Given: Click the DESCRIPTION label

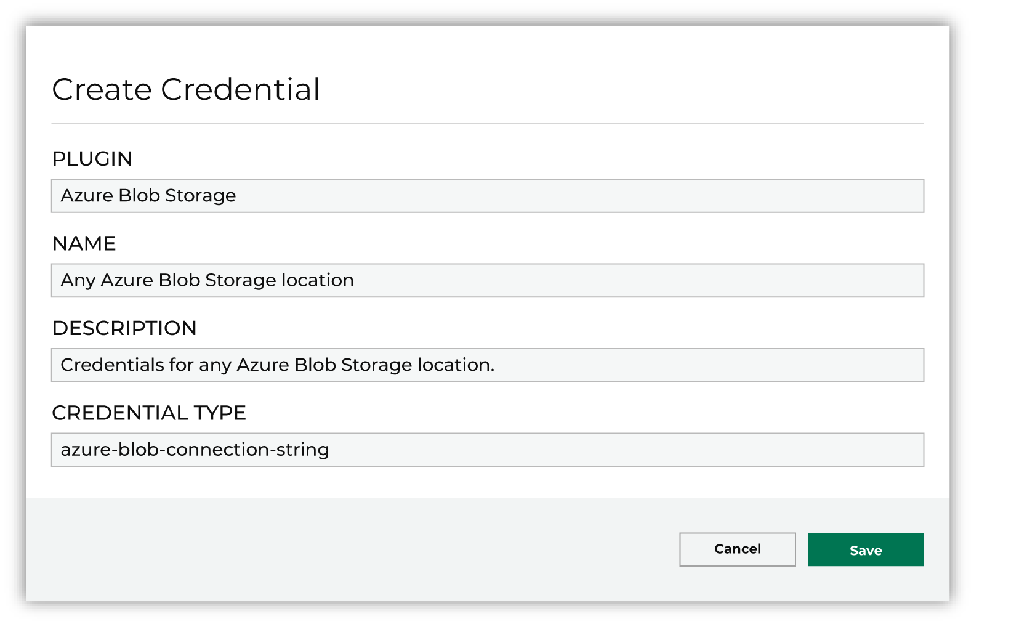Looking at the screenshot, I should [x=124, y=328].
